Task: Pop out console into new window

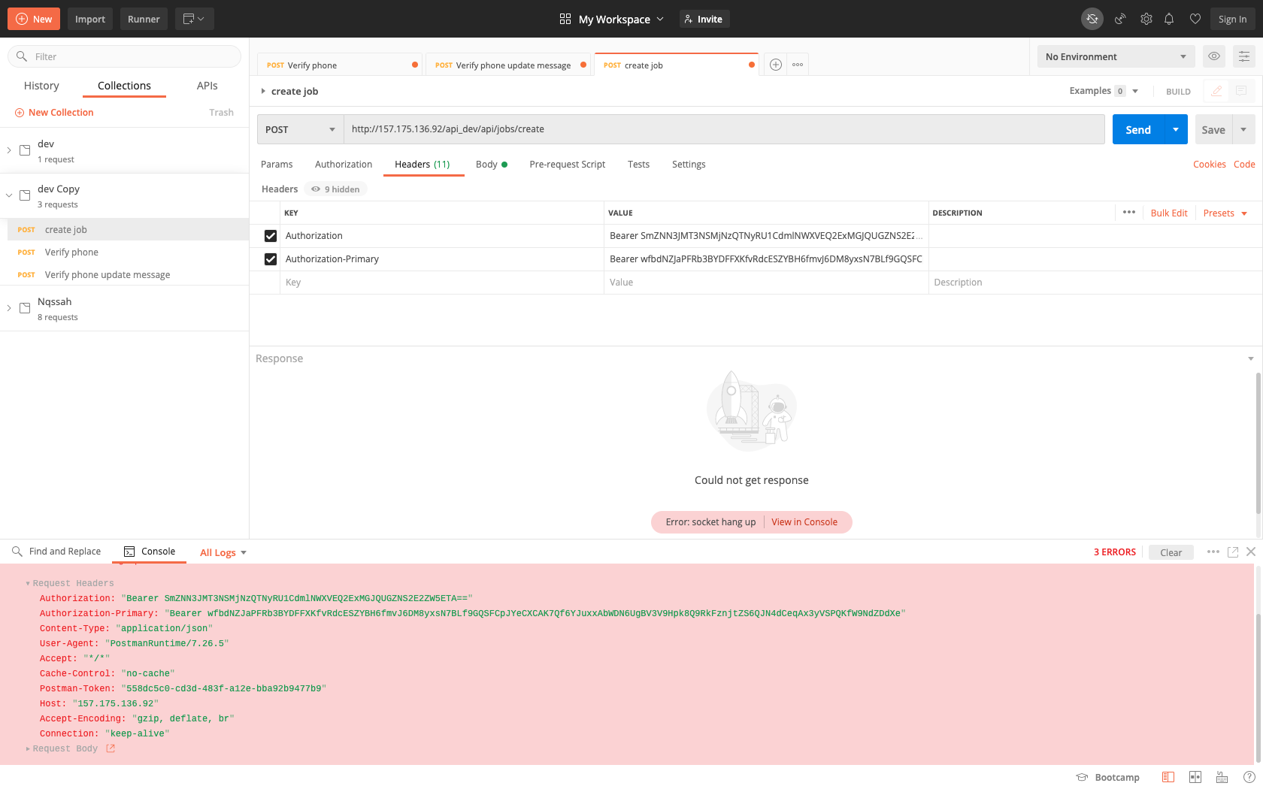Action: [x=1233, y=552]
